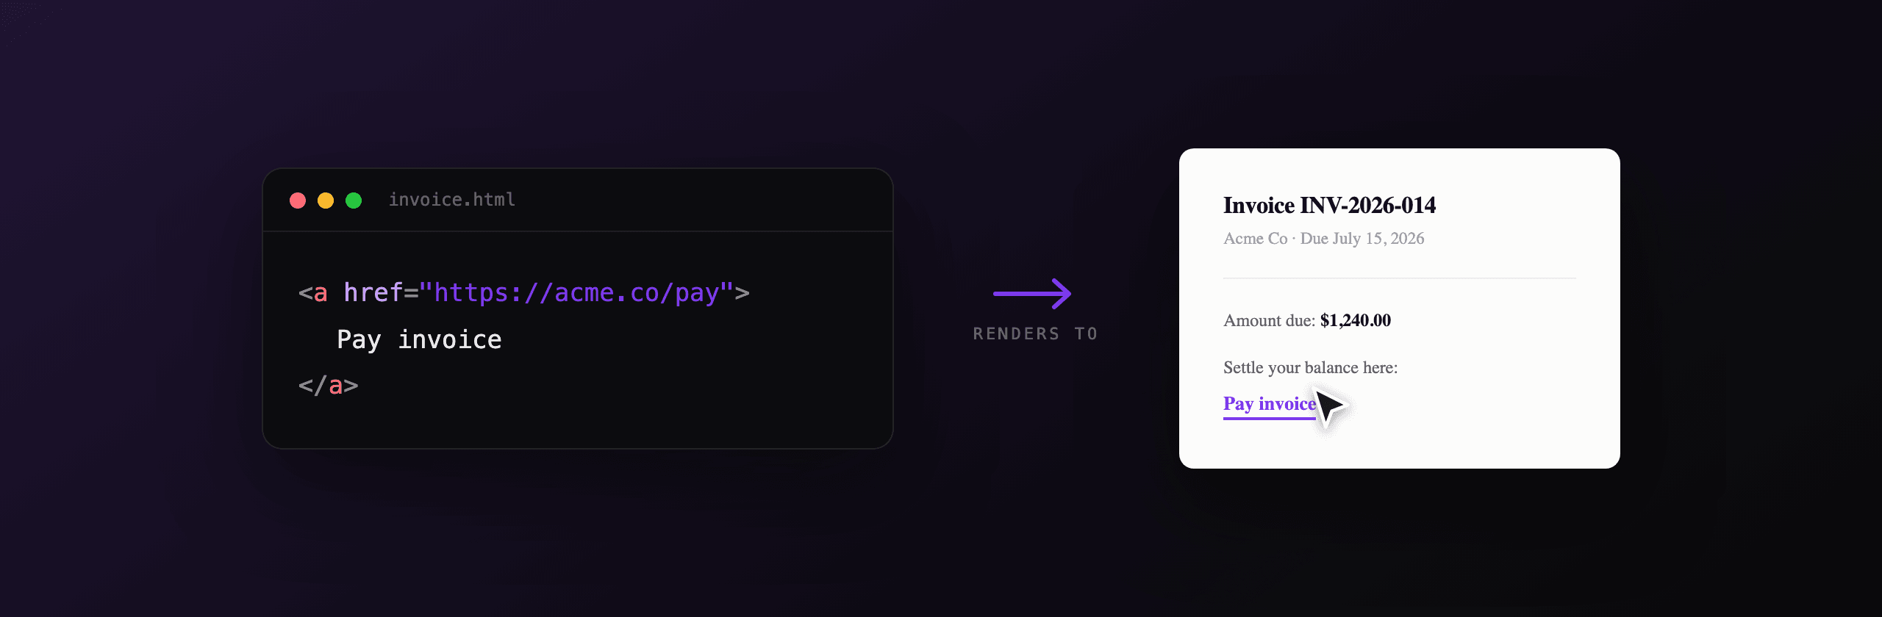Click the href attribute in the code
The height and width of the screenshot is (617, 1882).
click(x=373, y=292)
